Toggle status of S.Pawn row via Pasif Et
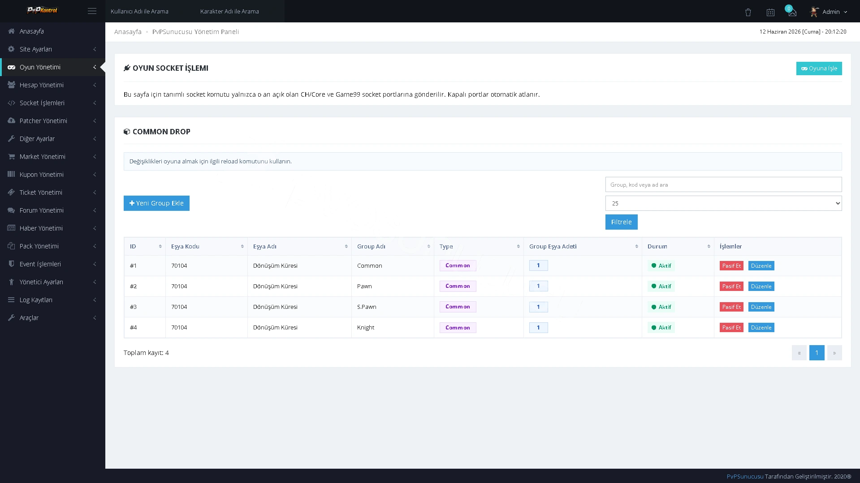The height and width of the screenshot is (483, 860). pos(731,307)
